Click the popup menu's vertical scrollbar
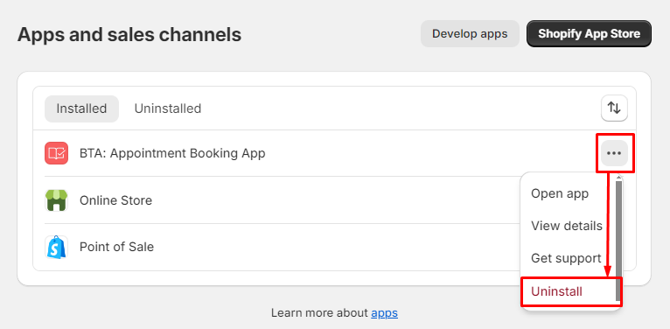The width and height of the screenshot is (670, 329). (x=618, y=240)
